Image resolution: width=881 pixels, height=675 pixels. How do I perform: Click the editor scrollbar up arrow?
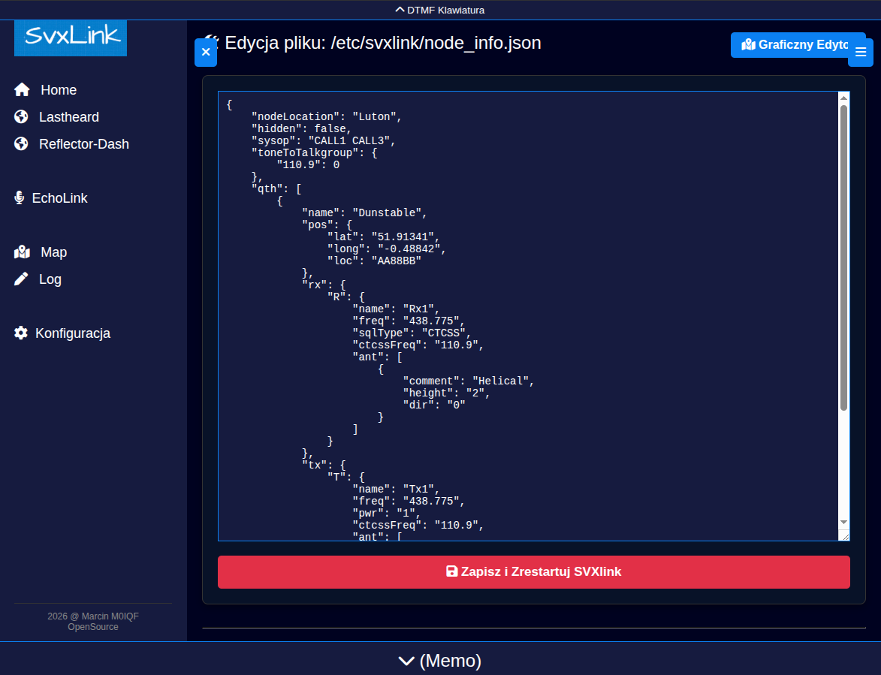[843, 98]
